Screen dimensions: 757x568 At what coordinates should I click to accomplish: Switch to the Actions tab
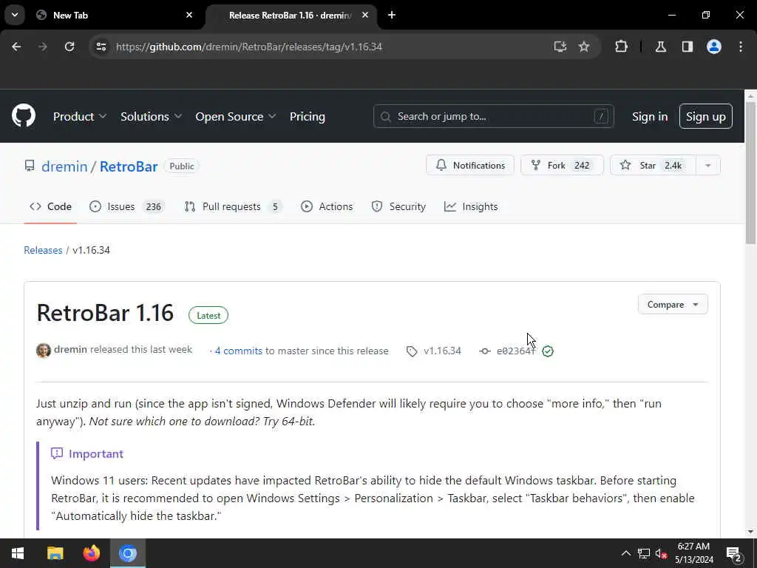point(327,207)
